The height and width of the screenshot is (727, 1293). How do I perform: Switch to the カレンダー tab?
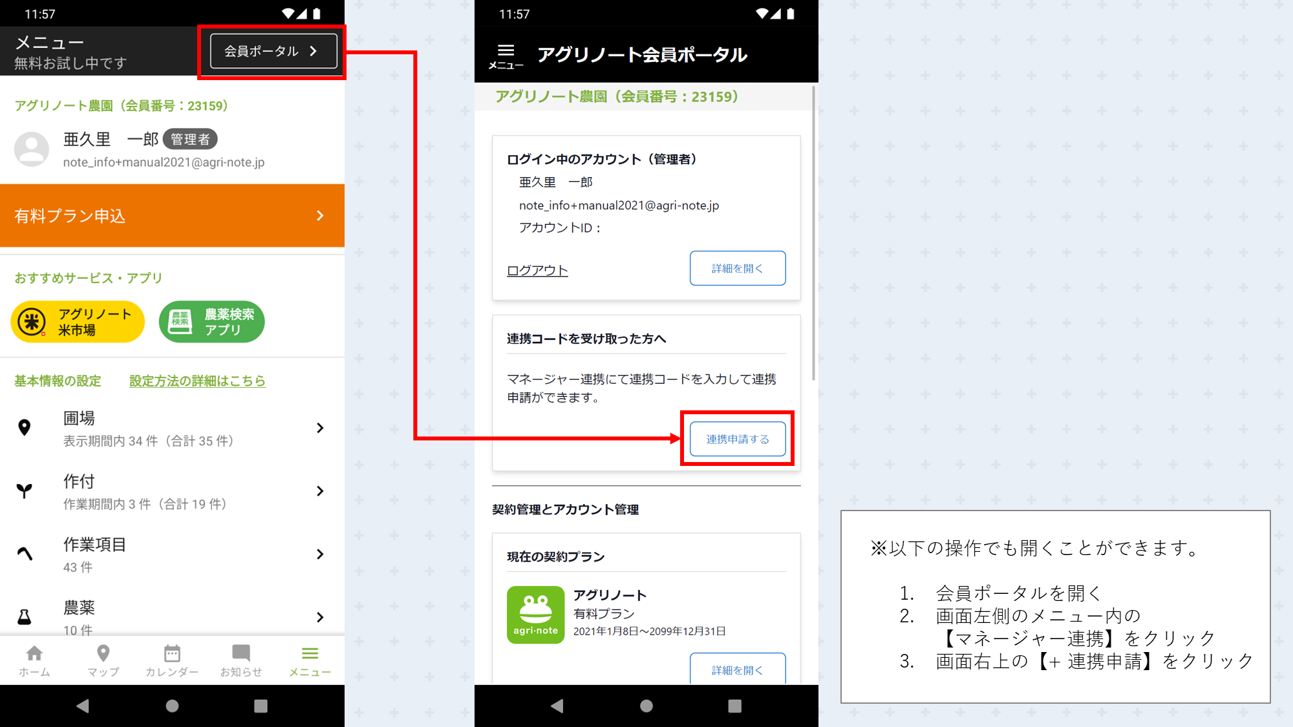tap(172, 661)
